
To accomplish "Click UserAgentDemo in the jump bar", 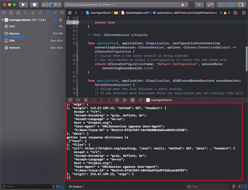I will tap(99, 13).
